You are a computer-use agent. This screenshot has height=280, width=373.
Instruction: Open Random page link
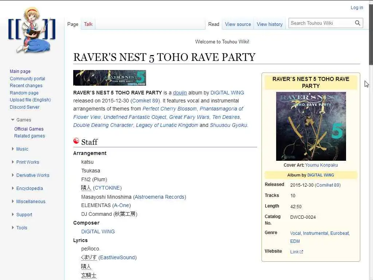point(24,93)
